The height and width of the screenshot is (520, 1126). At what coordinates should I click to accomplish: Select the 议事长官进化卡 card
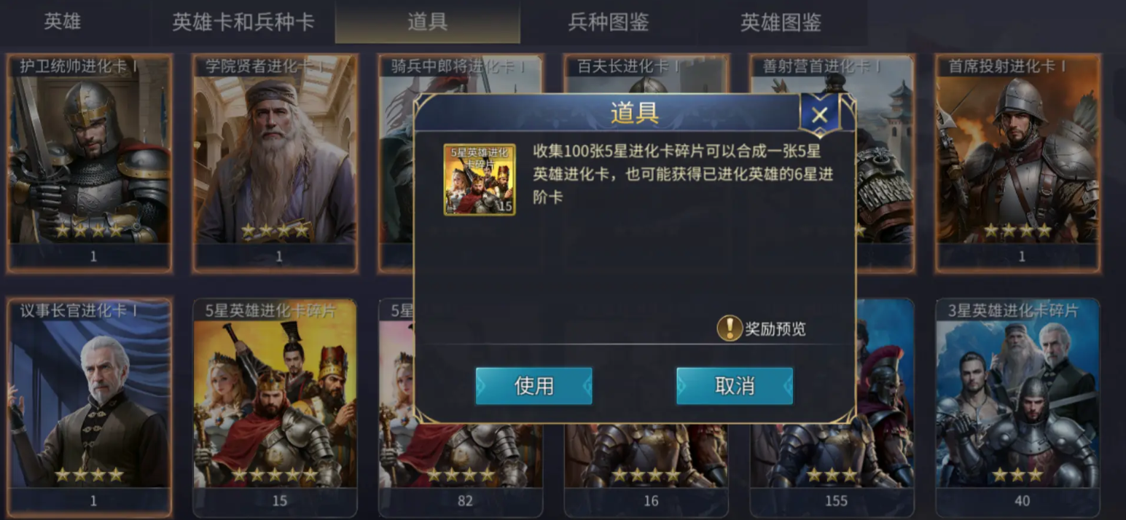pyautogui.click(x=89, y=407)
